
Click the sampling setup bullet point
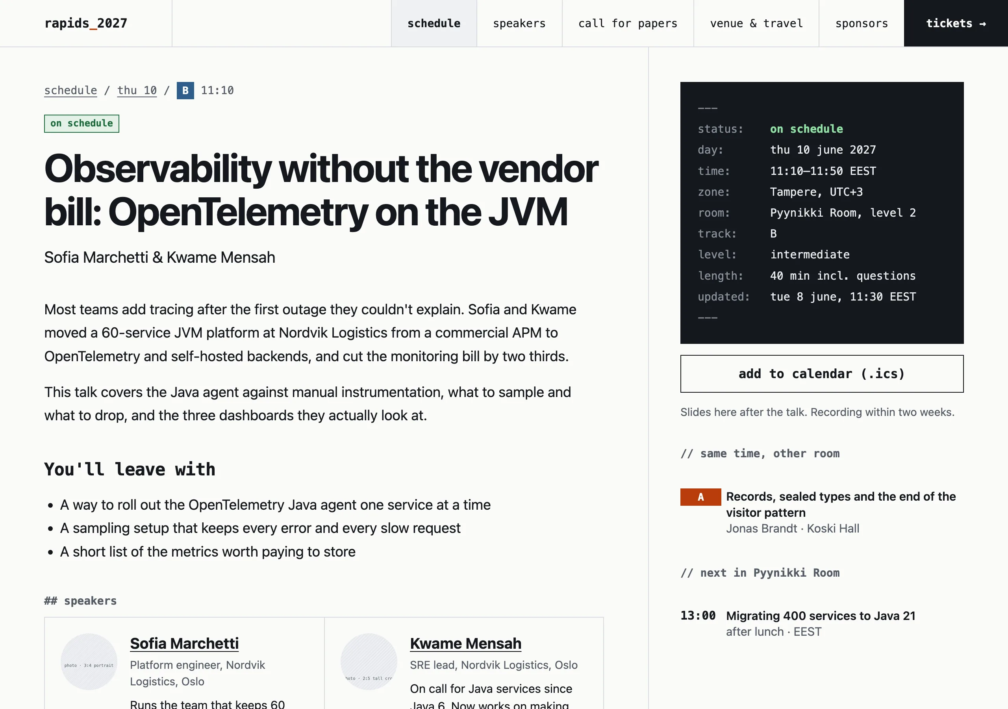(260, 528)
